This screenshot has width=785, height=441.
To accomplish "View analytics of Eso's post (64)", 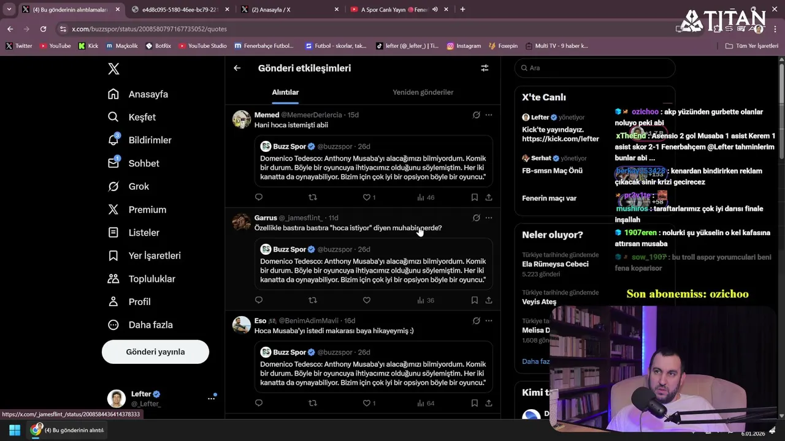I will (426, 403).
